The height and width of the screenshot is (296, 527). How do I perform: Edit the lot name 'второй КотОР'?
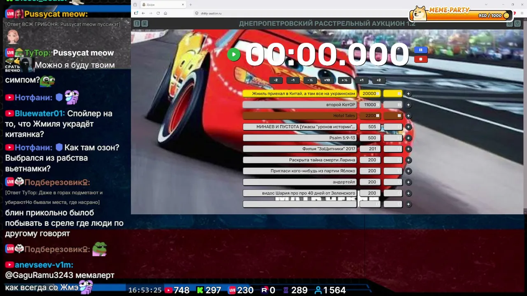[300, 105]
